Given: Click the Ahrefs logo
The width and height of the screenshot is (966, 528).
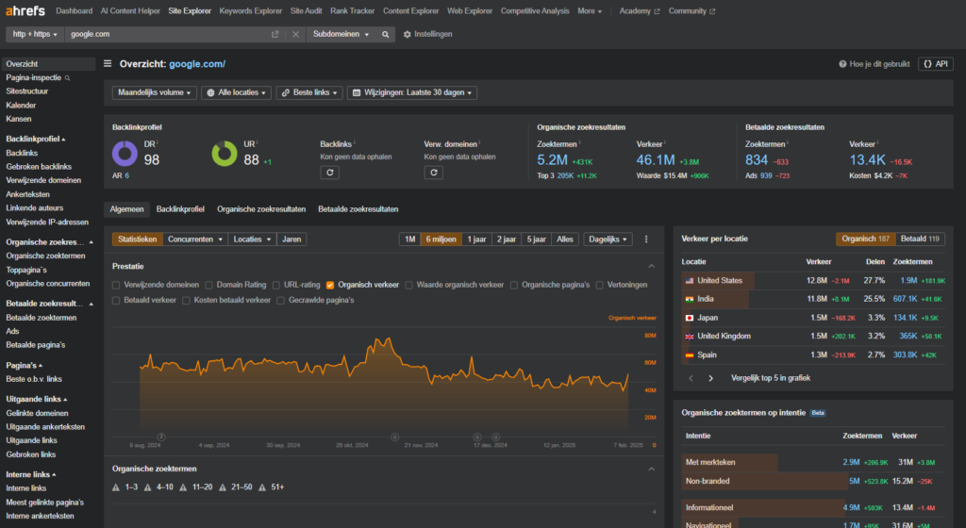Looking at the screenshot, I should pos(25,11).
